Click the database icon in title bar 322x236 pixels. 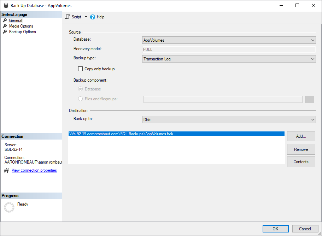click(x=5, y=6)
